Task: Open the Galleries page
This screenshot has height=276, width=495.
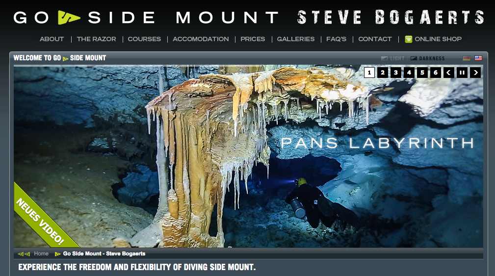Action: pos(296,39)
